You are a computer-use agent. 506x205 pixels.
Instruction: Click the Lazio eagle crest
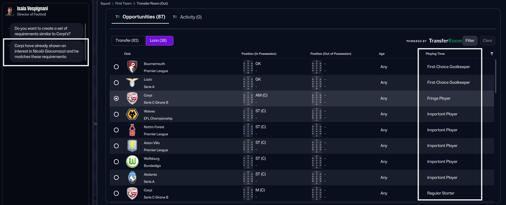pyautogui.click(x=132, y=83)
